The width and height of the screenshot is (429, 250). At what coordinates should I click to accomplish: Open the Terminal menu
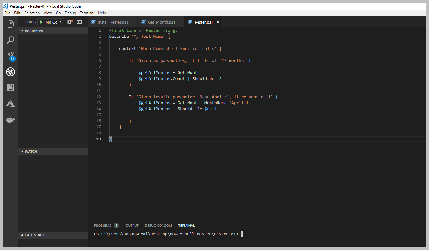point(87,13)
